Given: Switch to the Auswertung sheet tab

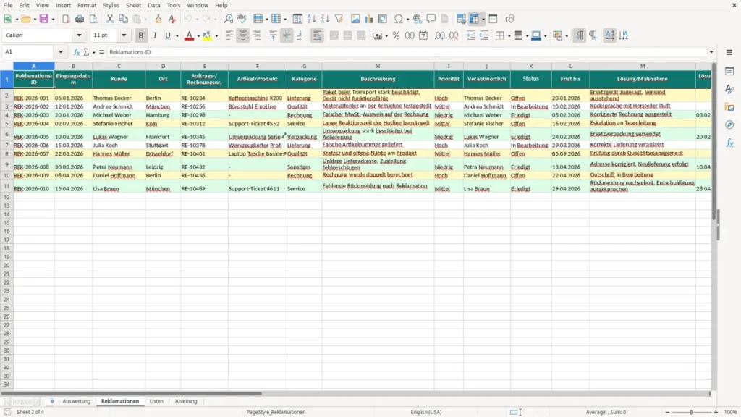Looking at the screenshot, I should [x=76, y=401].
